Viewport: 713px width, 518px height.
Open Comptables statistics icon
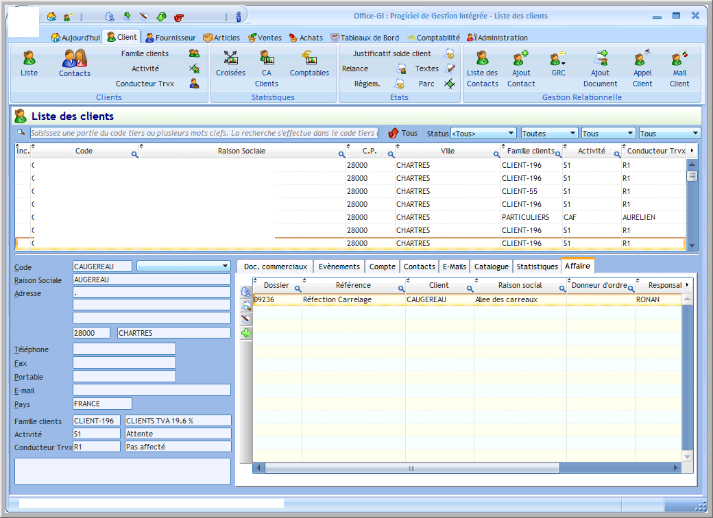[x=310, y=58]
